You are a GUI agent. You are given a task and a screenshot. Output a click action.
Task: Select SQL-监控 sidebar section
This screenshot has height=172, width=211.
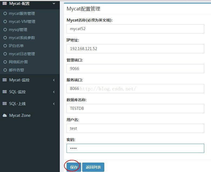[30, 92]
